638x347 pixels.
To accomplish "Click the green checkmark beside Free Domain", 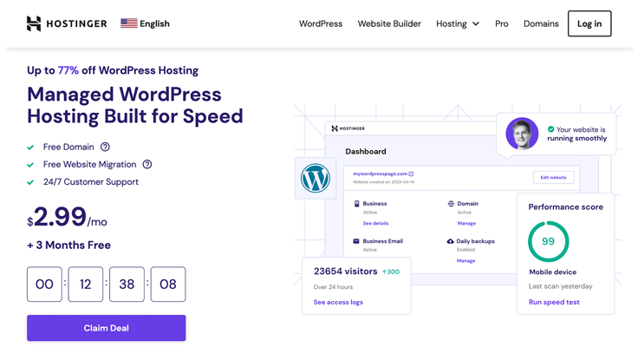I will [x=30, y=147].
